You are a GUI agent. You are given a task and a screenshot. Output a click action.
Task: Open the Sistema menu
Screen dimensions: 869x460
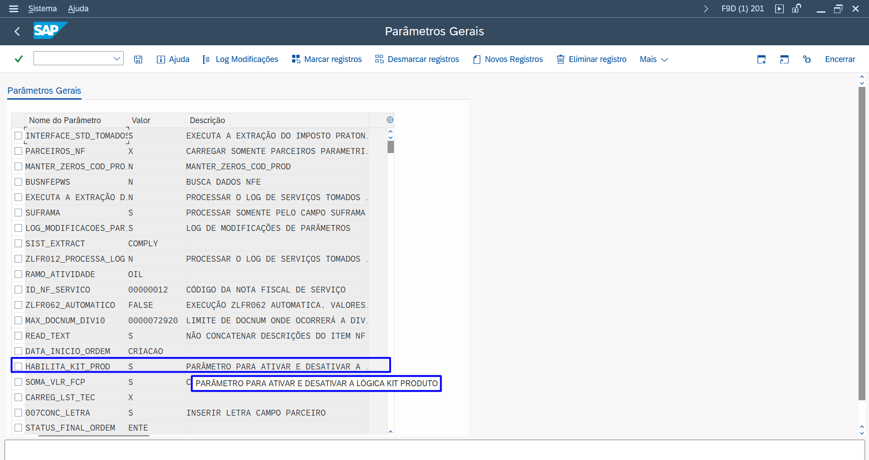(43, 9)
